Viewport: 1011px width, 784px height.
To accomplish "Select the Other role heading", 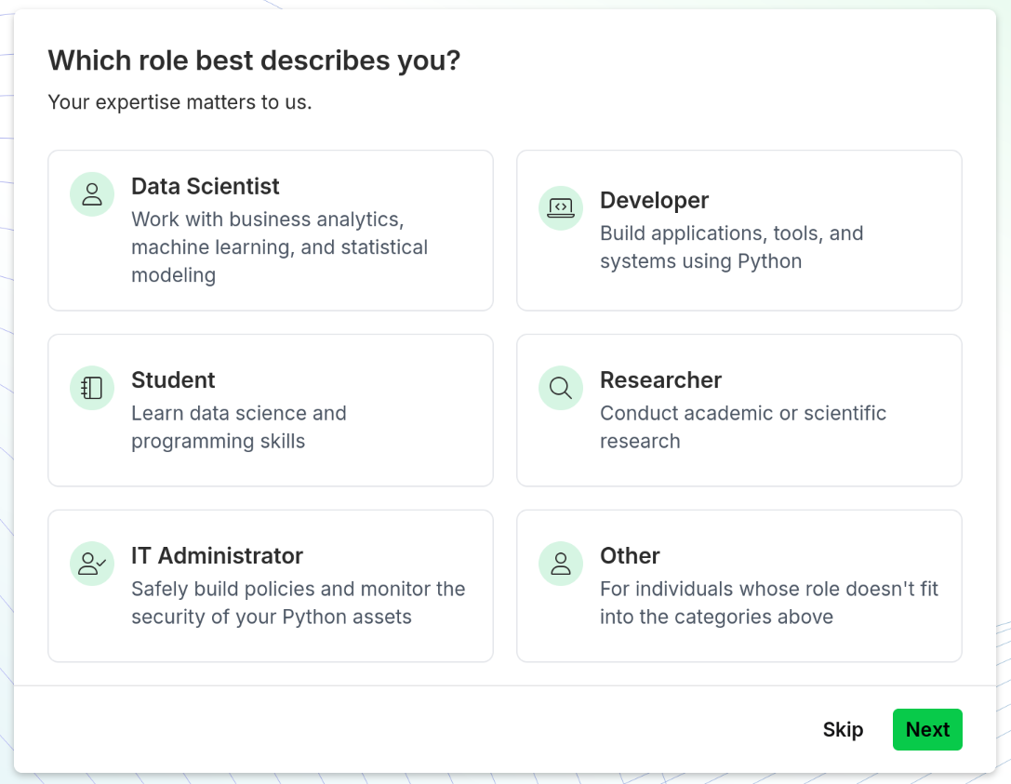I will point(630,556).
